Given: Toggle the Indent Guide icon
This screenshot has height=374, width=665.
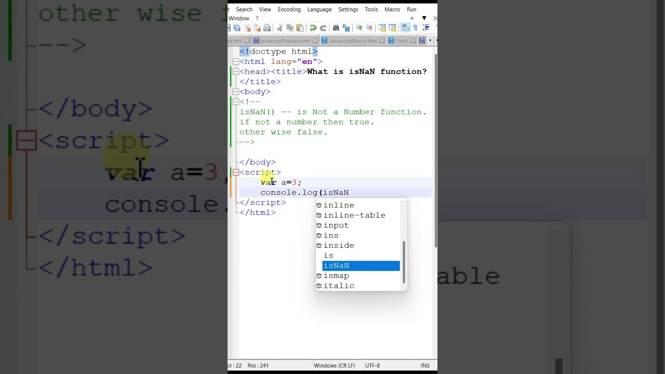Looking at the screenshot, I should pos(425,28).
